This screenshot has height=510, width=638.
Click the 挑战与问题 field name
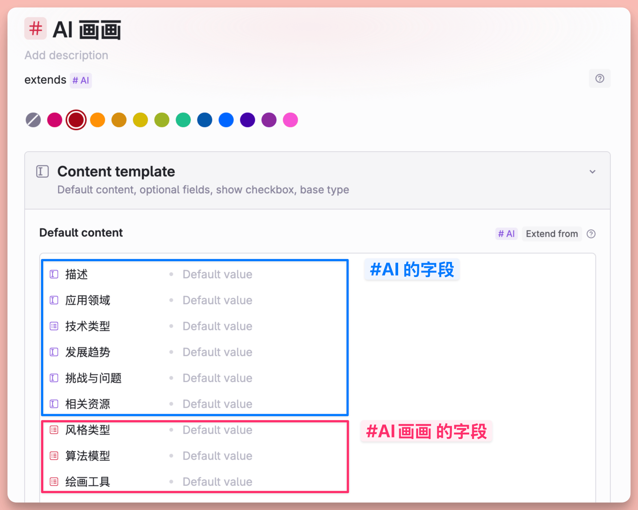tap(93, 378)
